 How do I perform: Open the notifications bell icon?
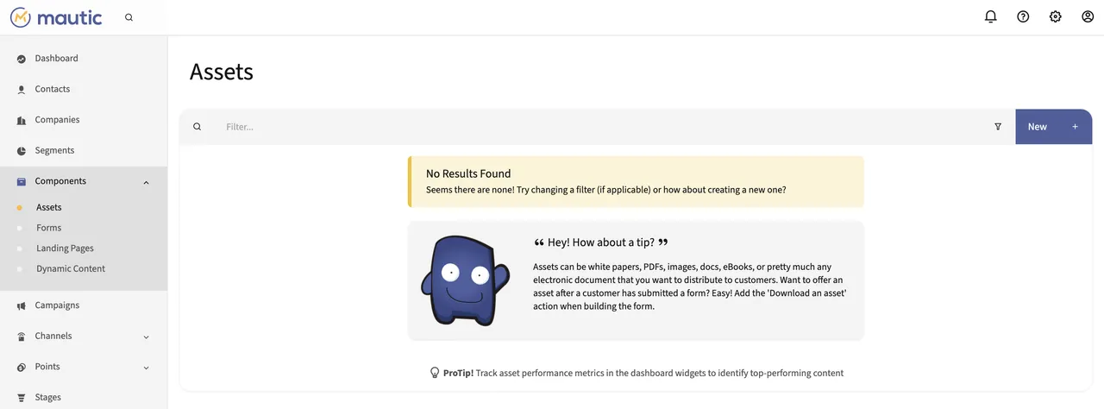coord(990,16)
